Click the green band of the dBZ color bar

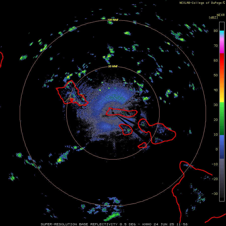coord(222,119)
